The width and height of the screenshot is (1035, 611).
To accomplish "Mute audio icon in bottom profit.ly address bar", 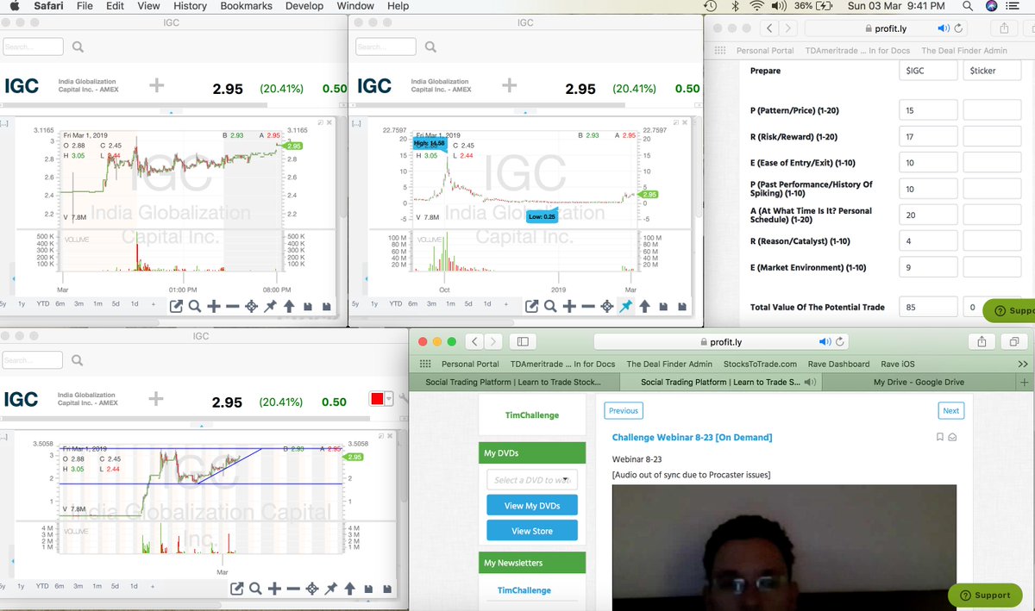I will tap(824, 342).
